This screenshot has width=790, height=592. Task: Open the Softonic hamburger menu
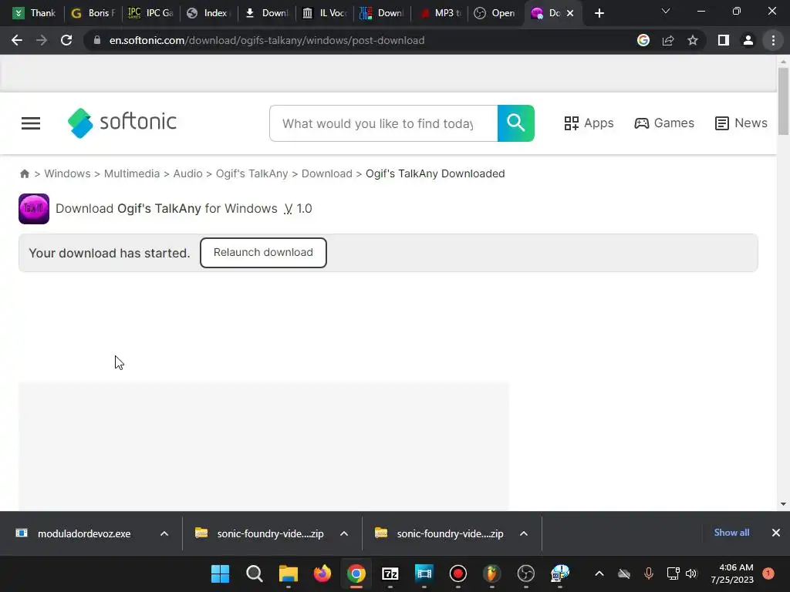click(31, 123)
